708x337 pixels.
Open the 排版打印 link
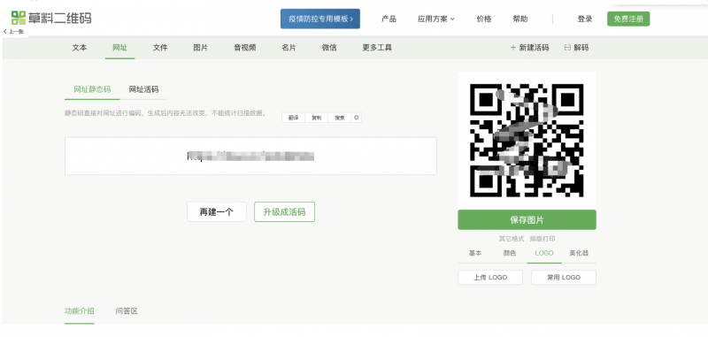(543, 239)
